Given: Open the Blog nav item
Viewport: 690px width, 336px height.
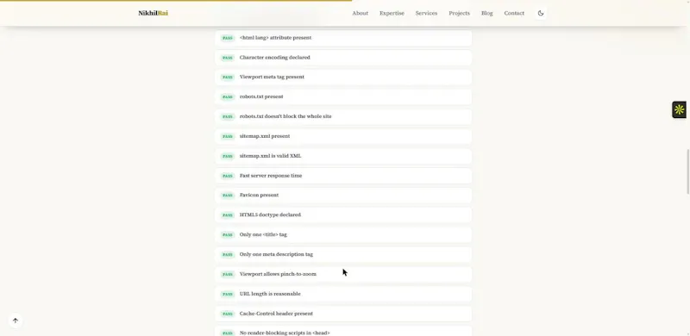Looking at the screenshot, I should click(487, 13).
